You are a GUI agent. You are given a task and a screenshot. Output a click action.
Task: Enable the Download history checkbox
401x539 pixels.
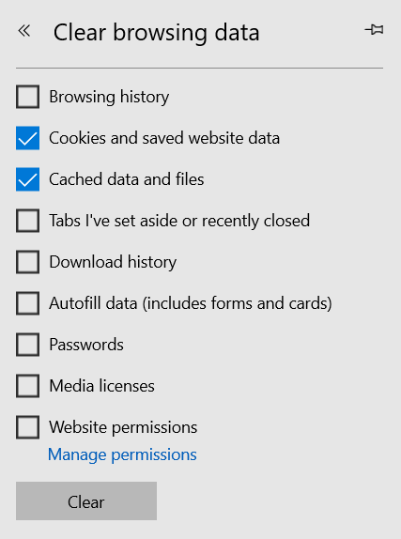27,262
